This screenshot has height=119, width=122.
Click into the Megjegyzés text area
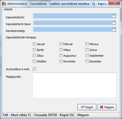coord(75,85)
